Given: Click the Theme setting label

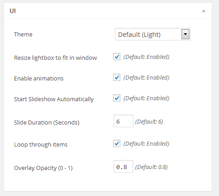Looking at the screenshot, I should pyautogui.click(x=23, y=34).
